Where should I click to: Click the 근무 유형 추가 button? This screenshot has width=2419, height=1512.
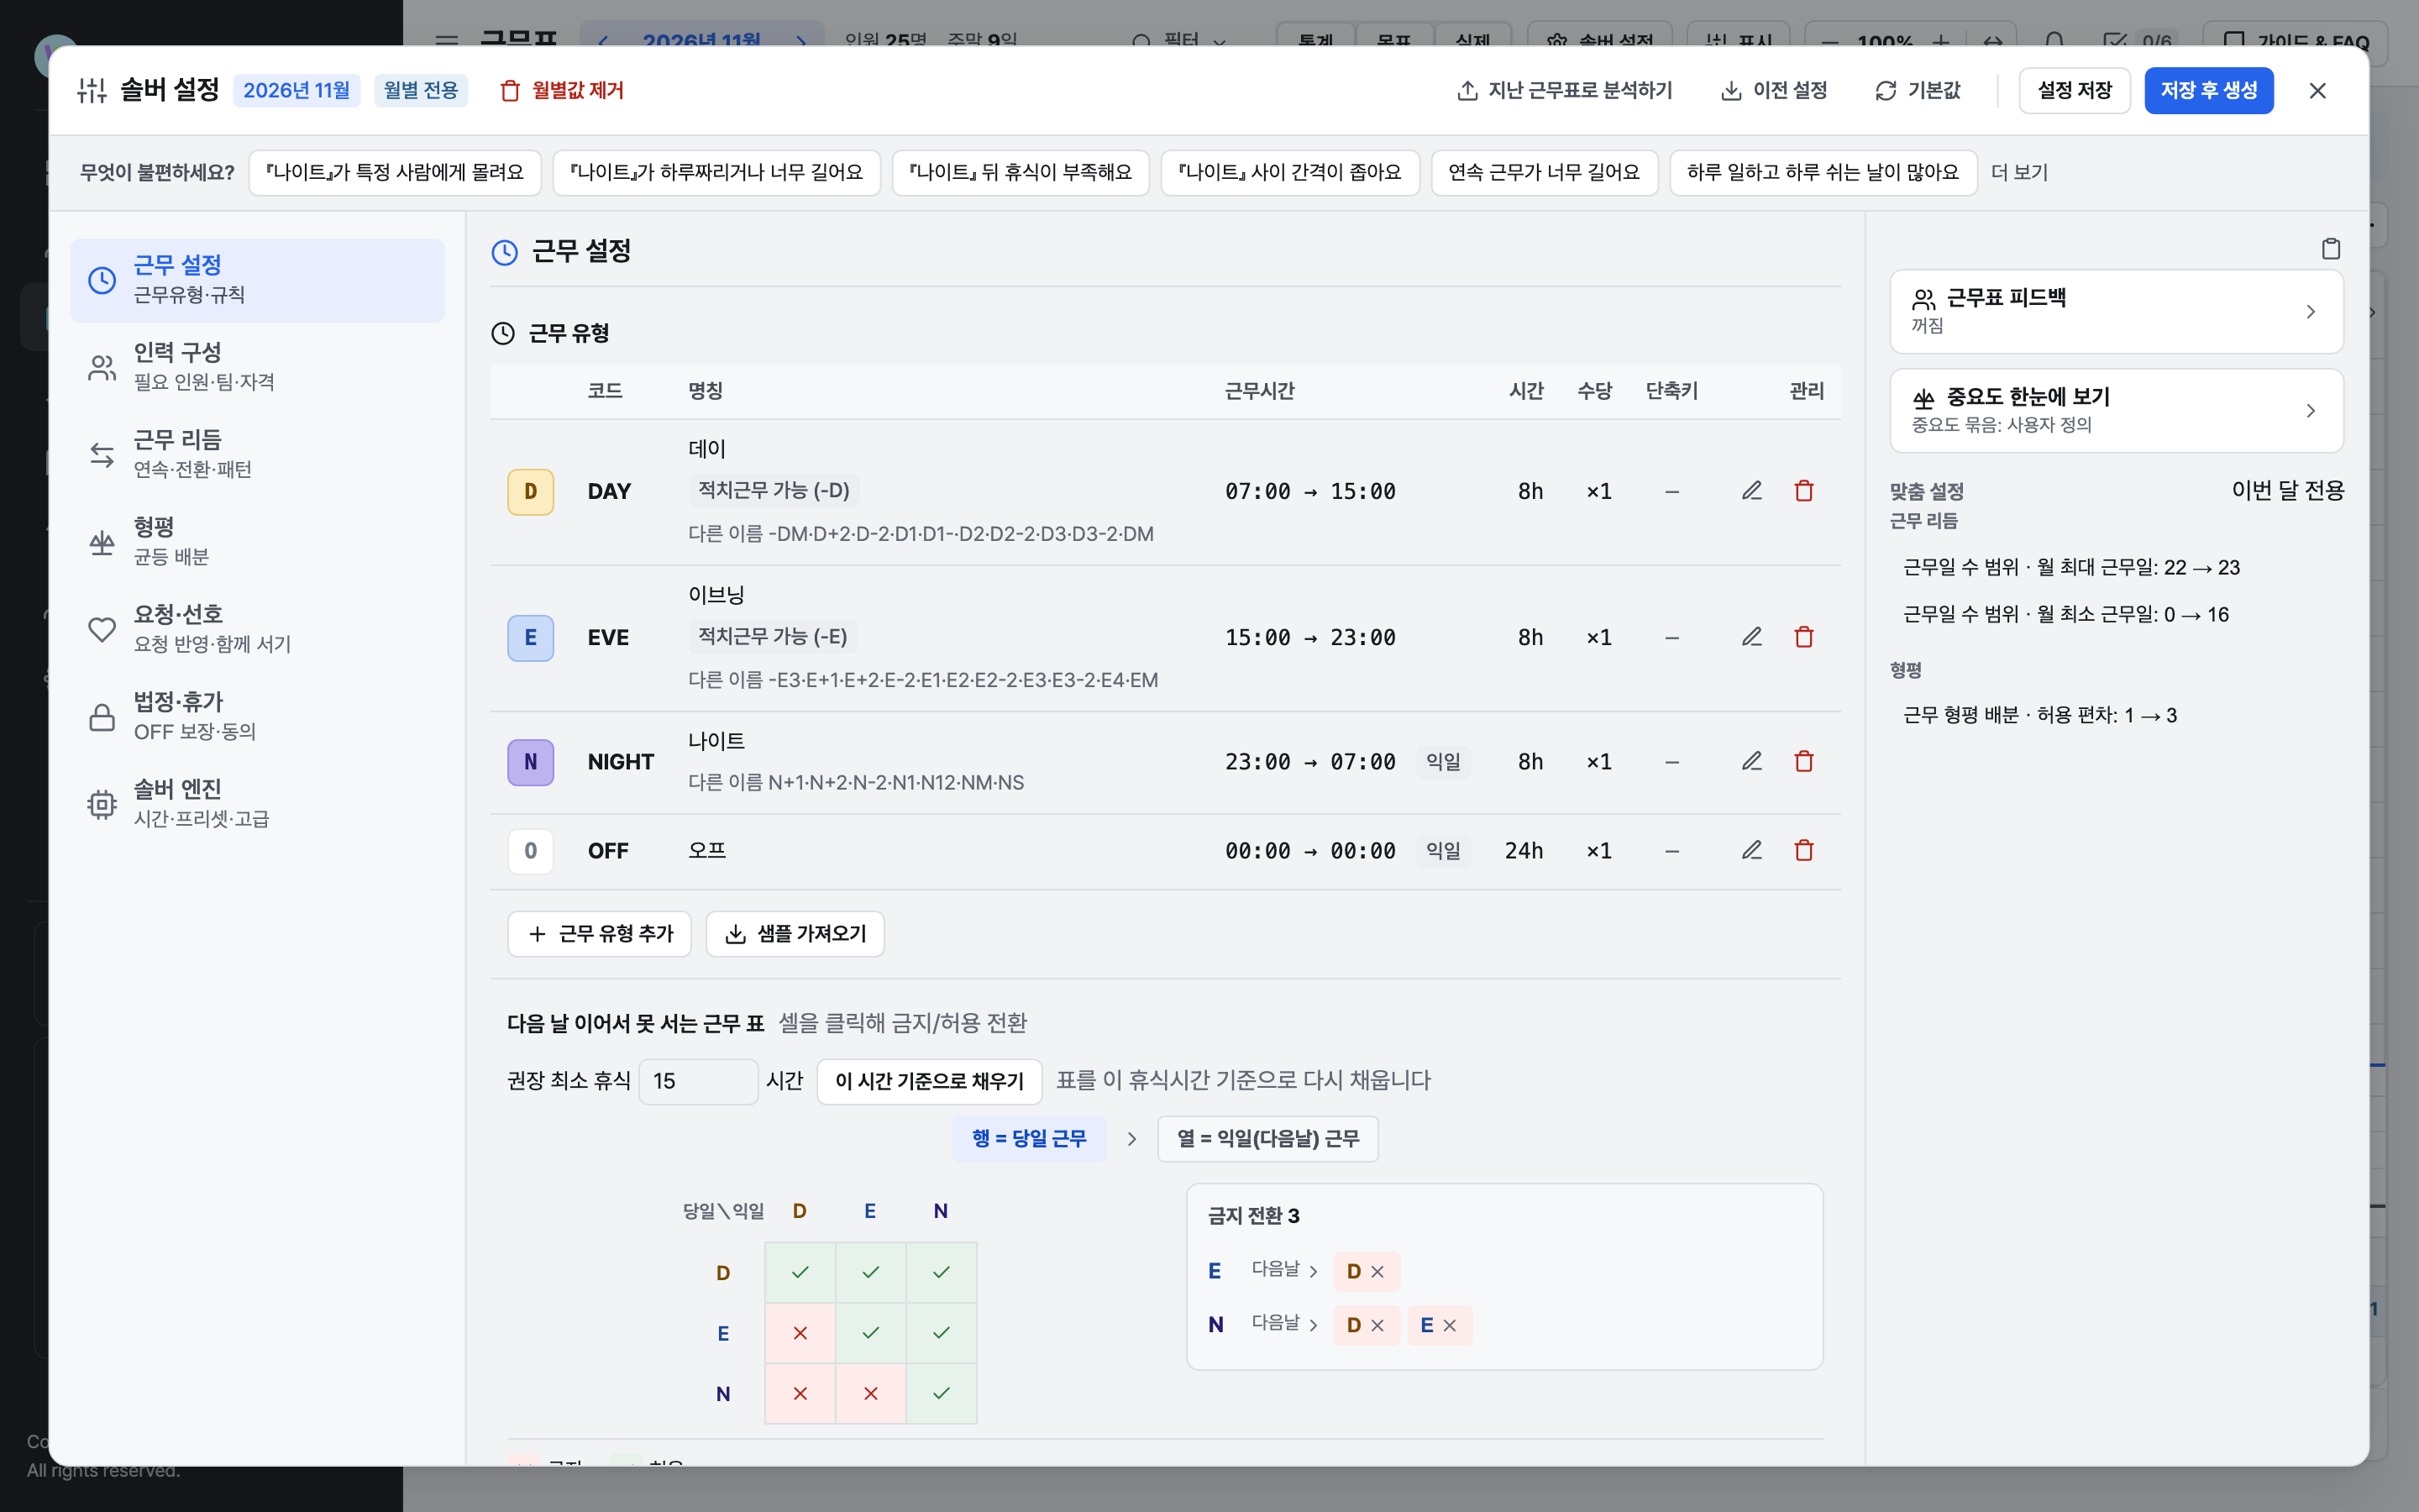pyautogui.click(x=600, y=934)
